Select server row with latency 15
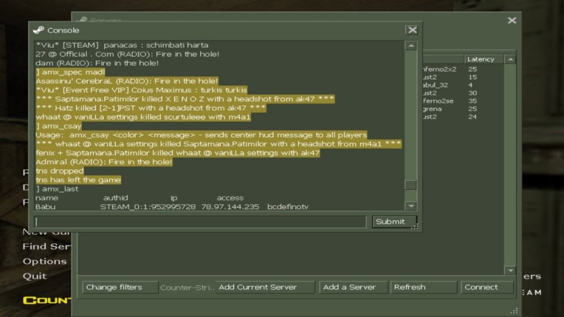Image resolution: width=564 pixels, height=317 pixels. coord(463,77)
